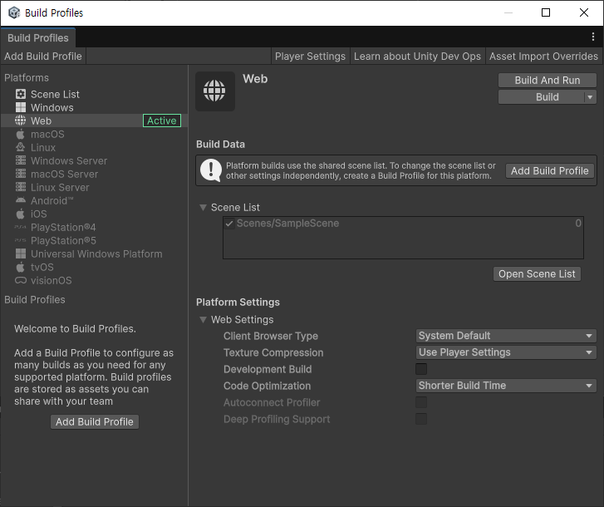Click Learn about Unity Dev Ops
The image size is (604, 507).
417,57
